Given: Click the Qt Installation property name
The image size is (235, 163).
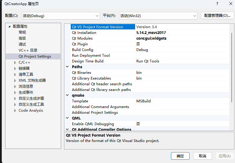Looking at the screenshot, I should 84,33.
